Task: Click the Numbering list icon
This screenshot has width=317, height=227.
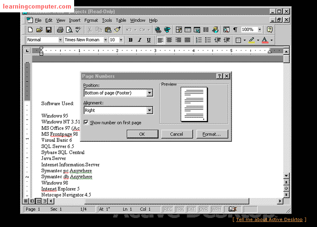Action: click(x=199, y=40)
